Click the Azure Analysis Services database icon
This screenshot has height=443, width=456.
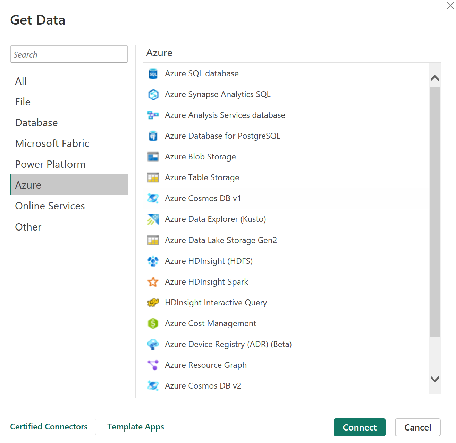153,115
